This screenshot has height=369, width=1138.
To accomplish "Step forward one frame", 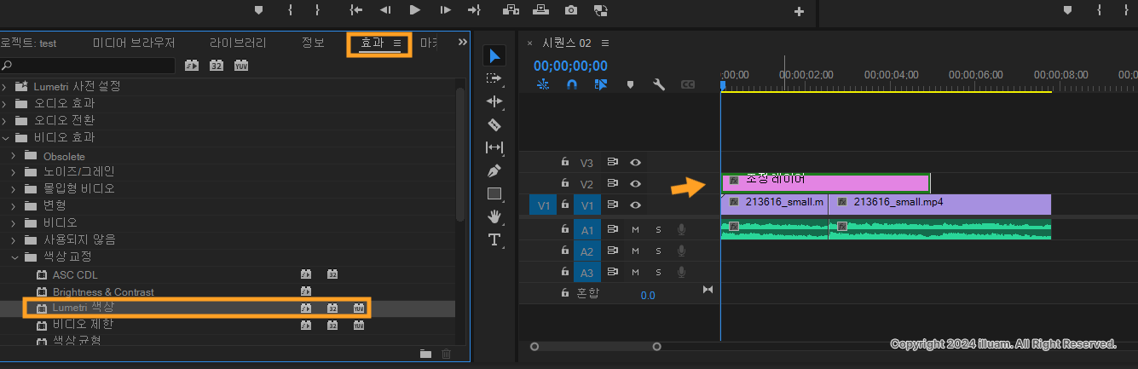I will tap(445, 10).
